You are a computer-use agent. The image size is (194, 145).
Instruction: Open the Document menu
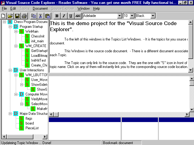[x=40, y=8]
